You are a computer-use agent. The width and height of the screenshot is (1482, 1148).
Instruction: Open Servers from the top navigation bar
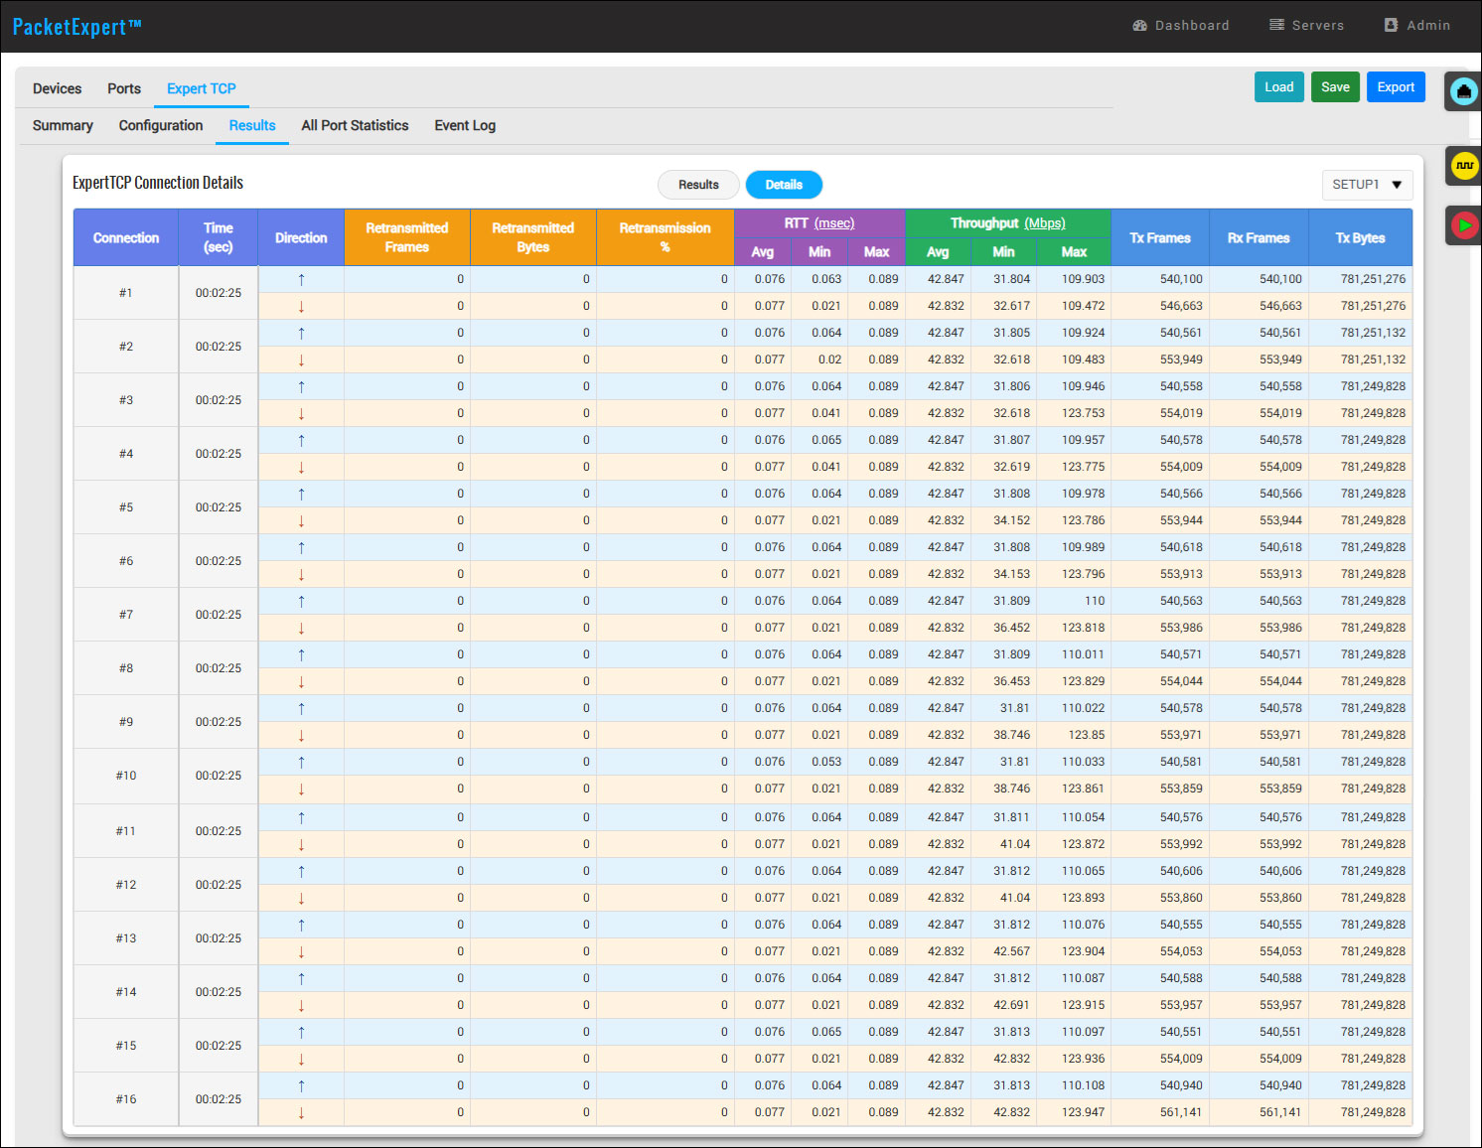(x=1306, y=25)
